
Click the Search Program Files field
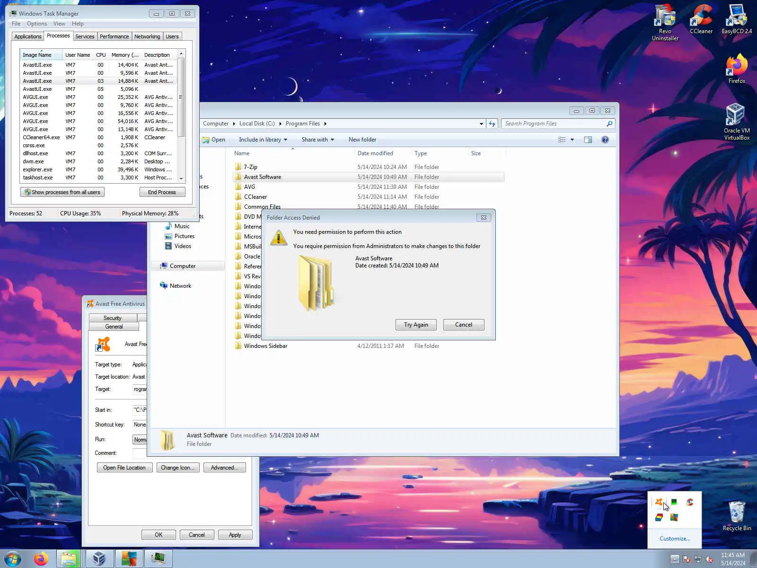click(554, 124)
